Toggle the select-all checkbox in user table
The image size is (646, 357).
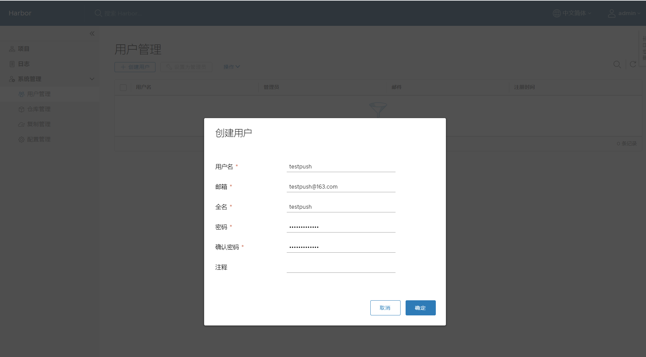(123, 87)
